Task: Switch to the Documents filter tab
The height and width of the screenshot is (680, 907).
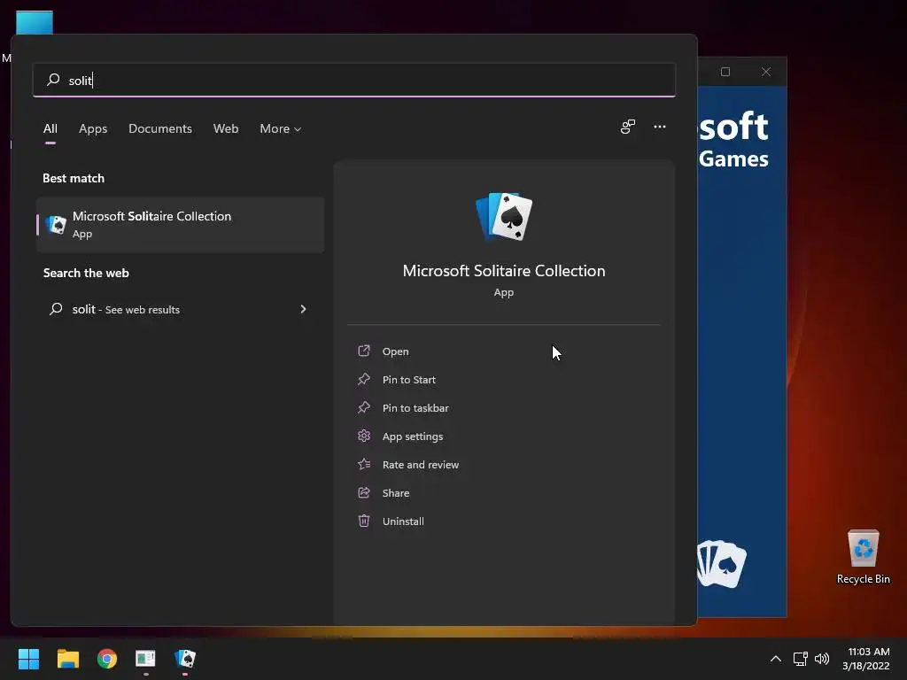Action: (x=160, y=128)
